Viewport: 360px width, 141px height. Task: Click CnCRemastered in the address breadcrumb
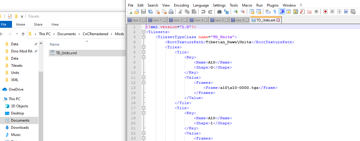click(x=95, y=34)
